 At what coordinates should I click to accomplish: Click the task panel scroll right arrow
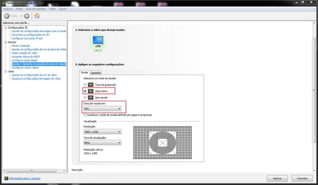pos(64,171)
